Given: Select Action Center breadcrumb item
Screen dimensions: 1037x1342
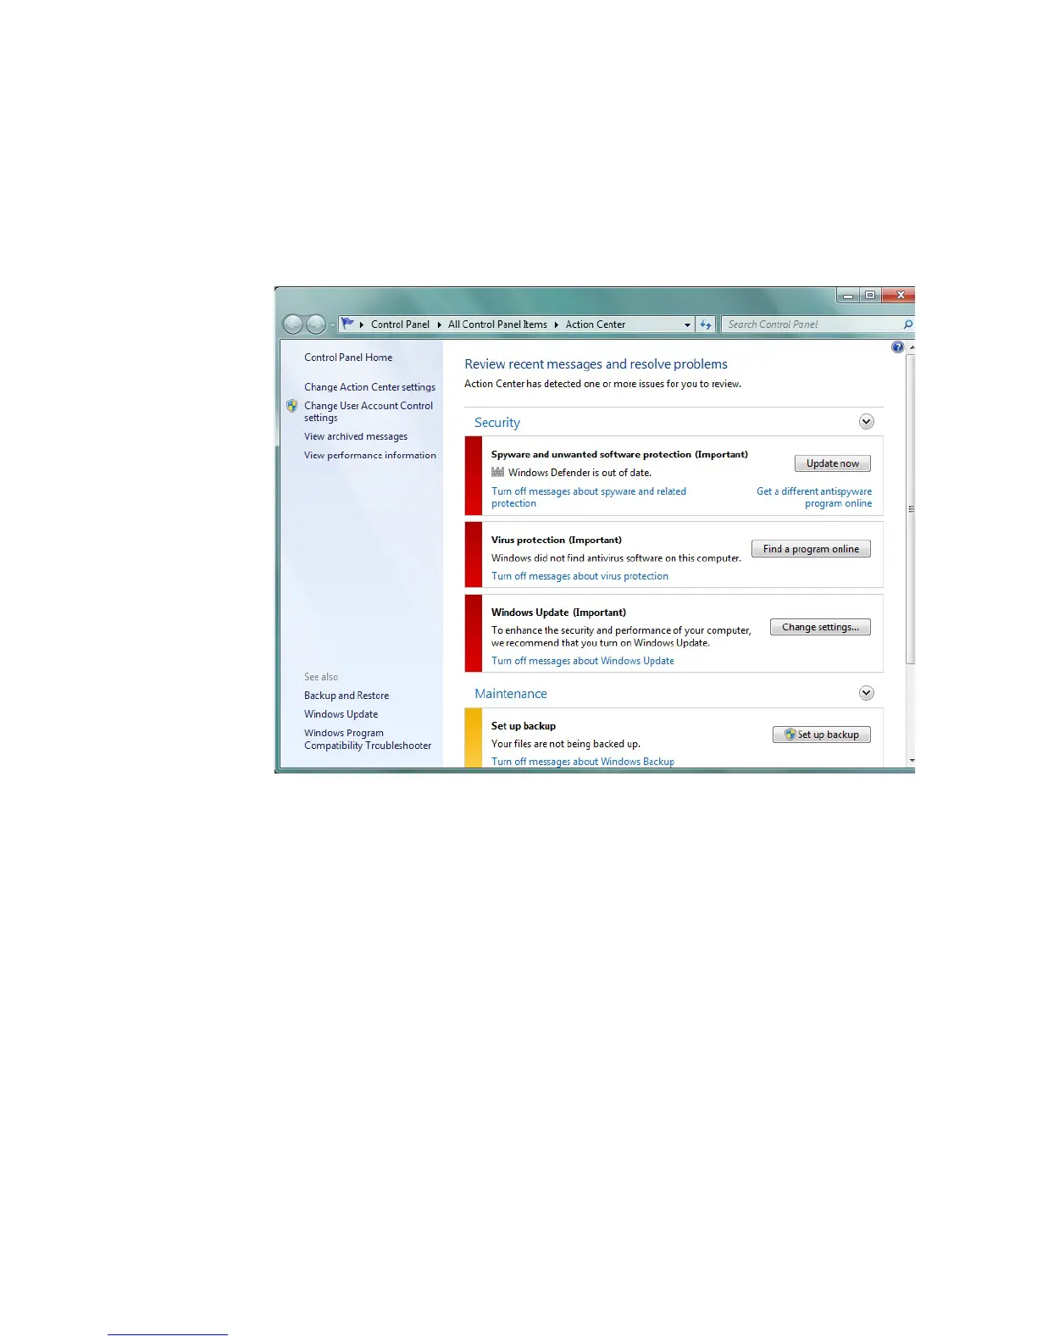Looking at the screenshot, I should click(595, 324).
